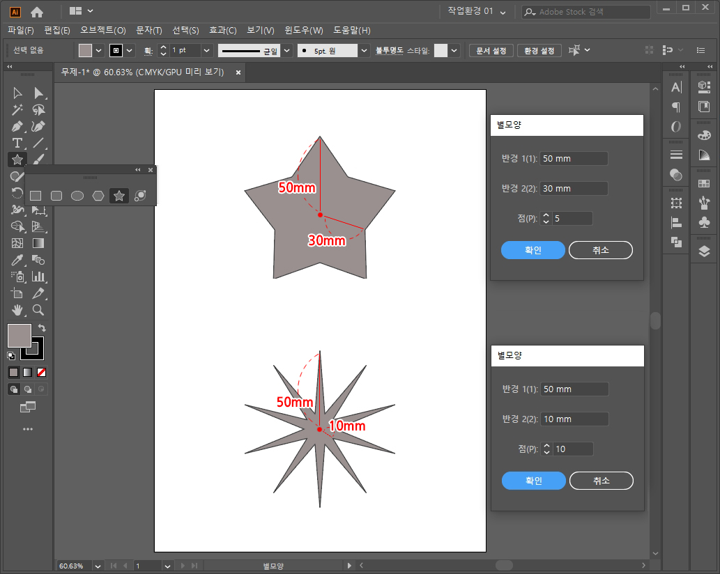
Task: Open the graphic style dropdown
Action: click(x=454, y=50)
